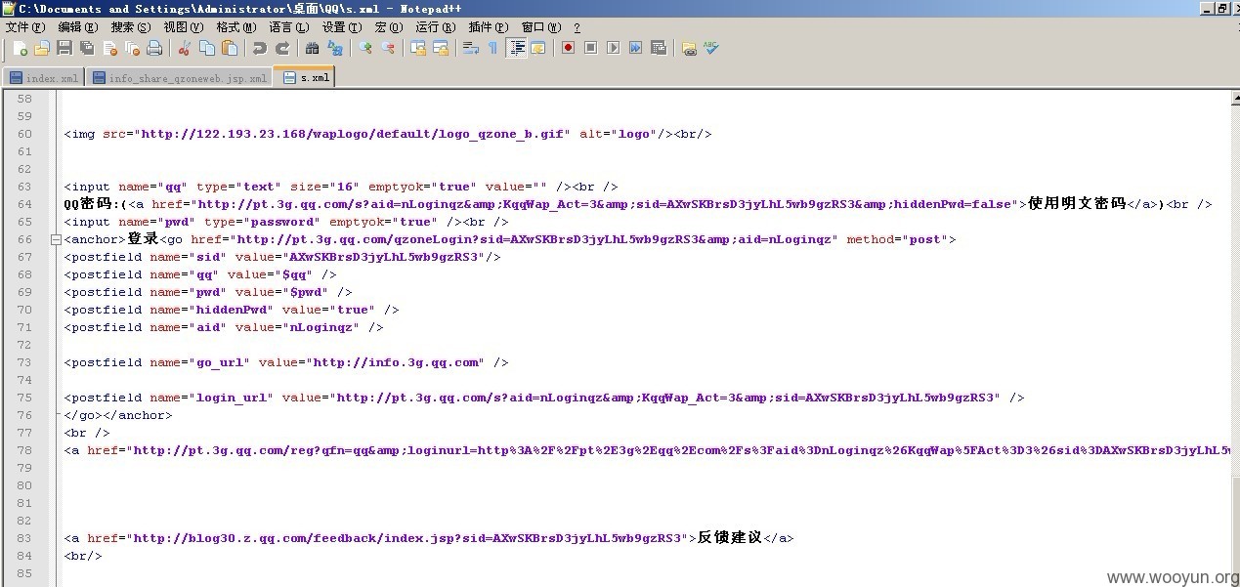Click the Open file toolbar icon

click(x=41, y=48)
